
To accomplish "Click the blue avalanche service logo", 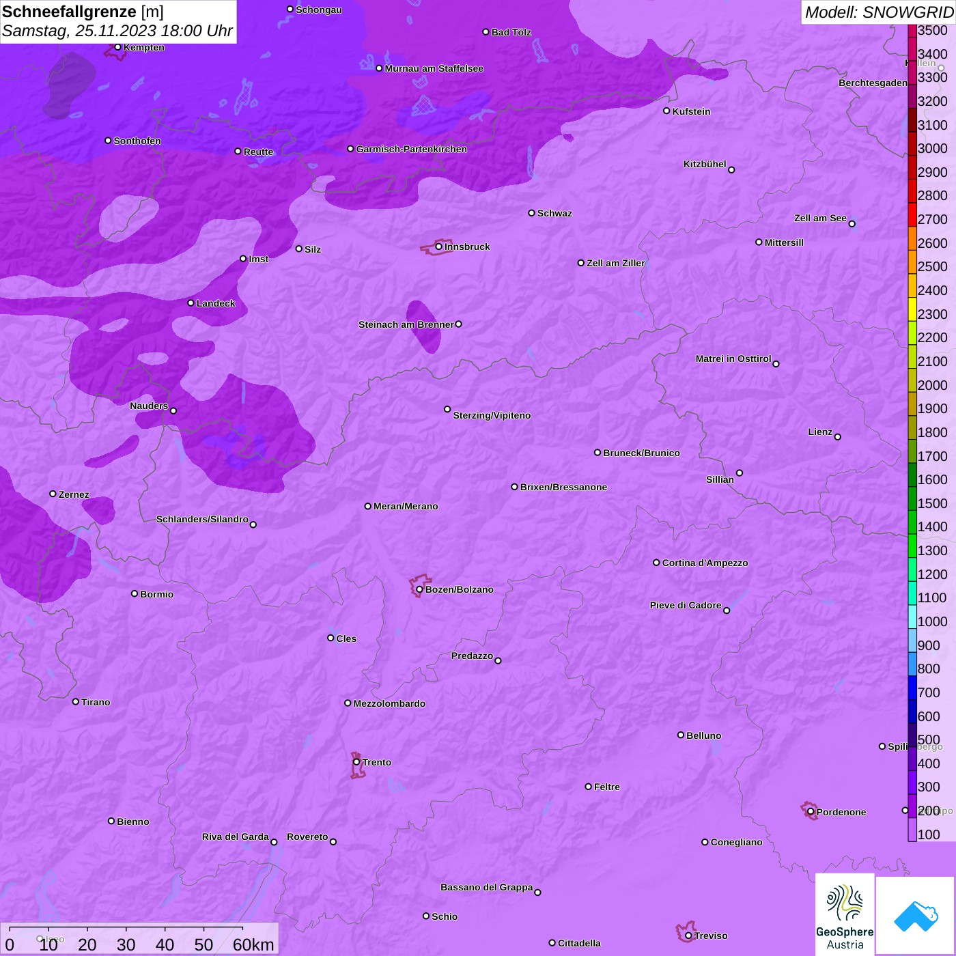I will coord(915,916).
